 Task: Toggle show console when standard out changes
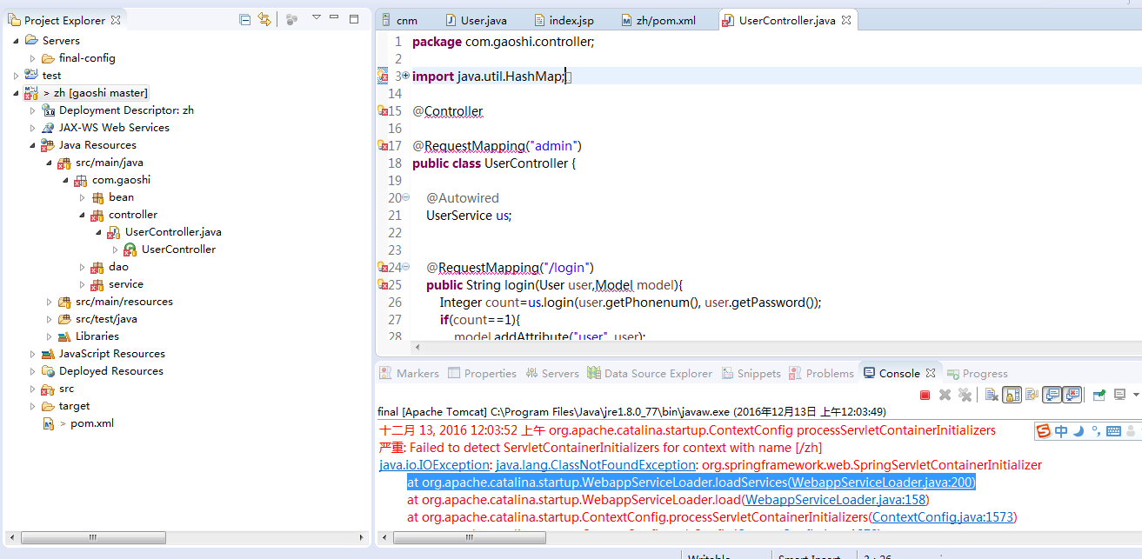click(1052, 395)
